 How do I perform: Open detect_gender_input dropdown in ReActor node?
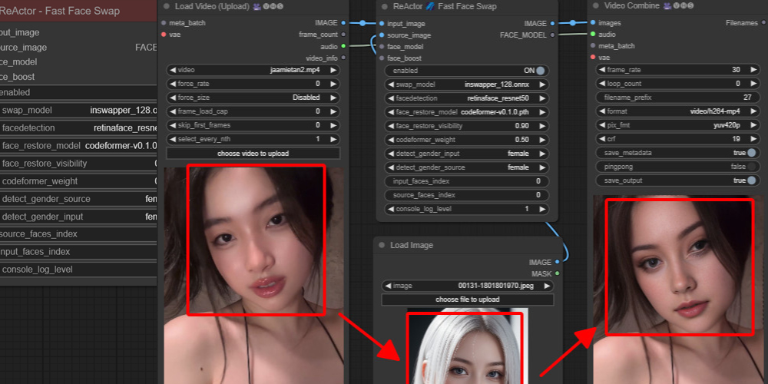point(466,154)
